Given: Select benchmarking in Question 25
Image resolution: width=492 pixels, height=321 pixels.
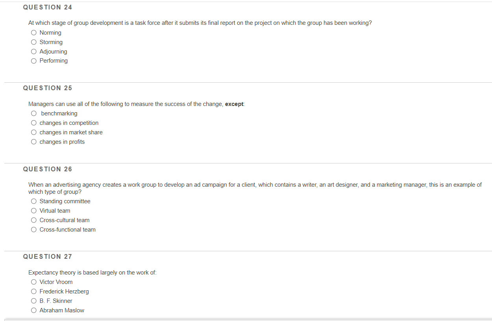Looking at the screenshot, I should pos(33,113).
